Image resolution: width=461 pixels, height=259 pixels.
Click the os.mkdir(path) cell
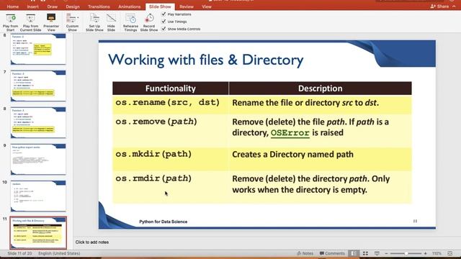171,159
